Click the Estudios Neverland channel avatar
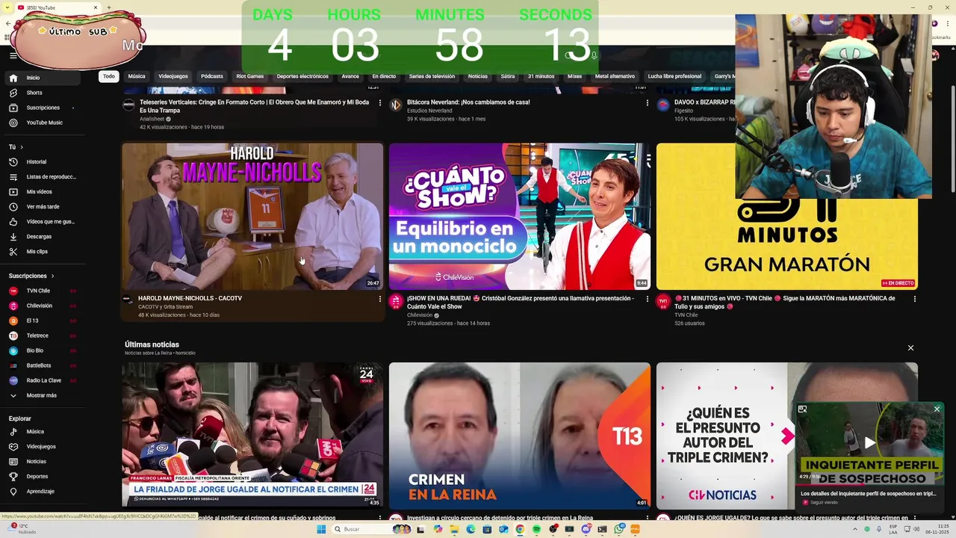956x538 pixels. pos(396,105)
